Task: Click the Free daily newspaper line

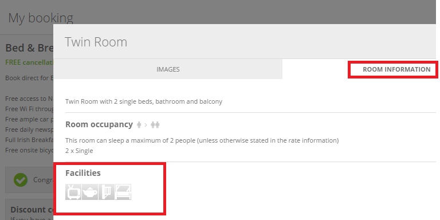Action: (29, 129)
